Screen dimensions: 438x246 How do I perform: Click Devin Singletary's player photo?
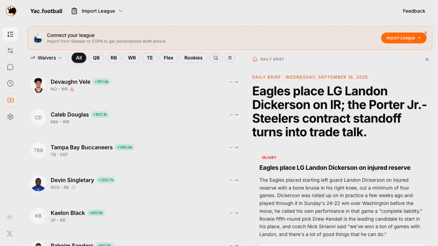(x=38, y=183)
